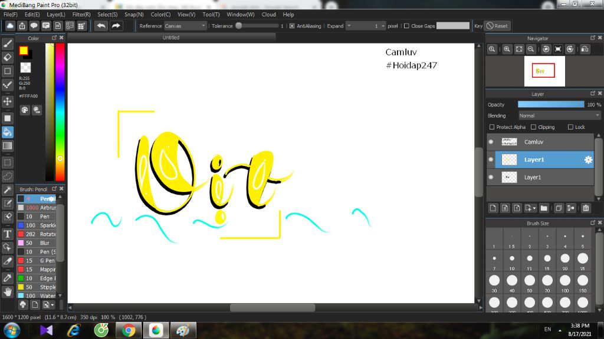The width and height of the screenshot is (604, 339).
Task: Click the layer Opacity slider
Action: 551,105
